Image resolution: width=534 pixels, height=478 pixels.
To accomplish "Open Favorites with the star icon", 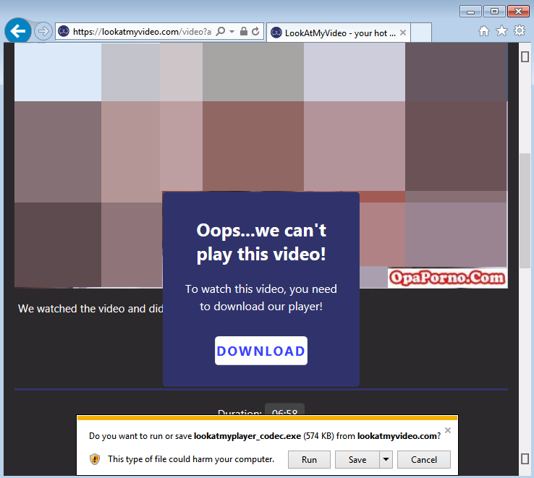I will pyautogui.click(x=501, y=31).
